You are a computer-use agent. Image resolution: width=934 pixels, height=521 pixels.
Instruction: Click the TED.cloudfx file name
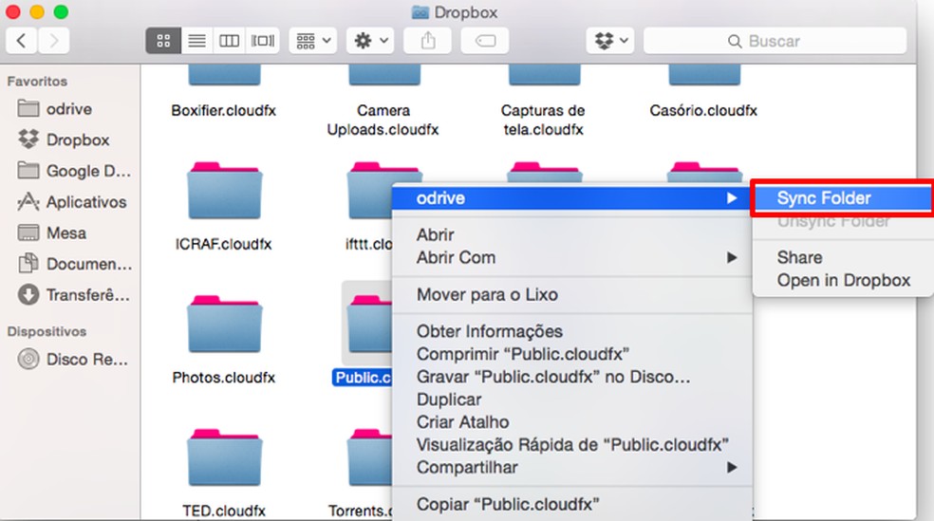(x=224, y=511)
